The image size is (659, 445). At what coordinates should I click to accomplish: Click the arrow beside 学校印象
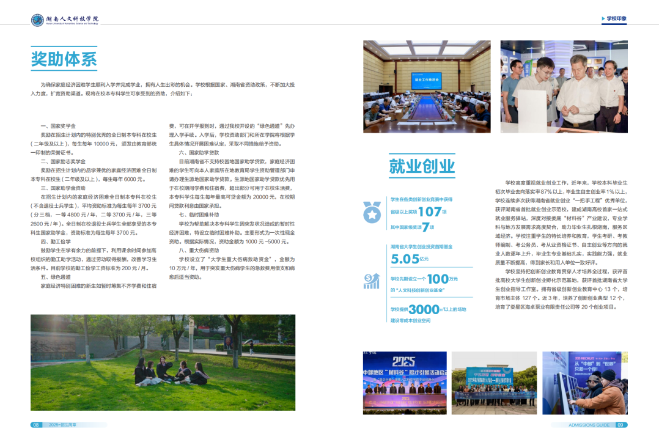point(603,19)
